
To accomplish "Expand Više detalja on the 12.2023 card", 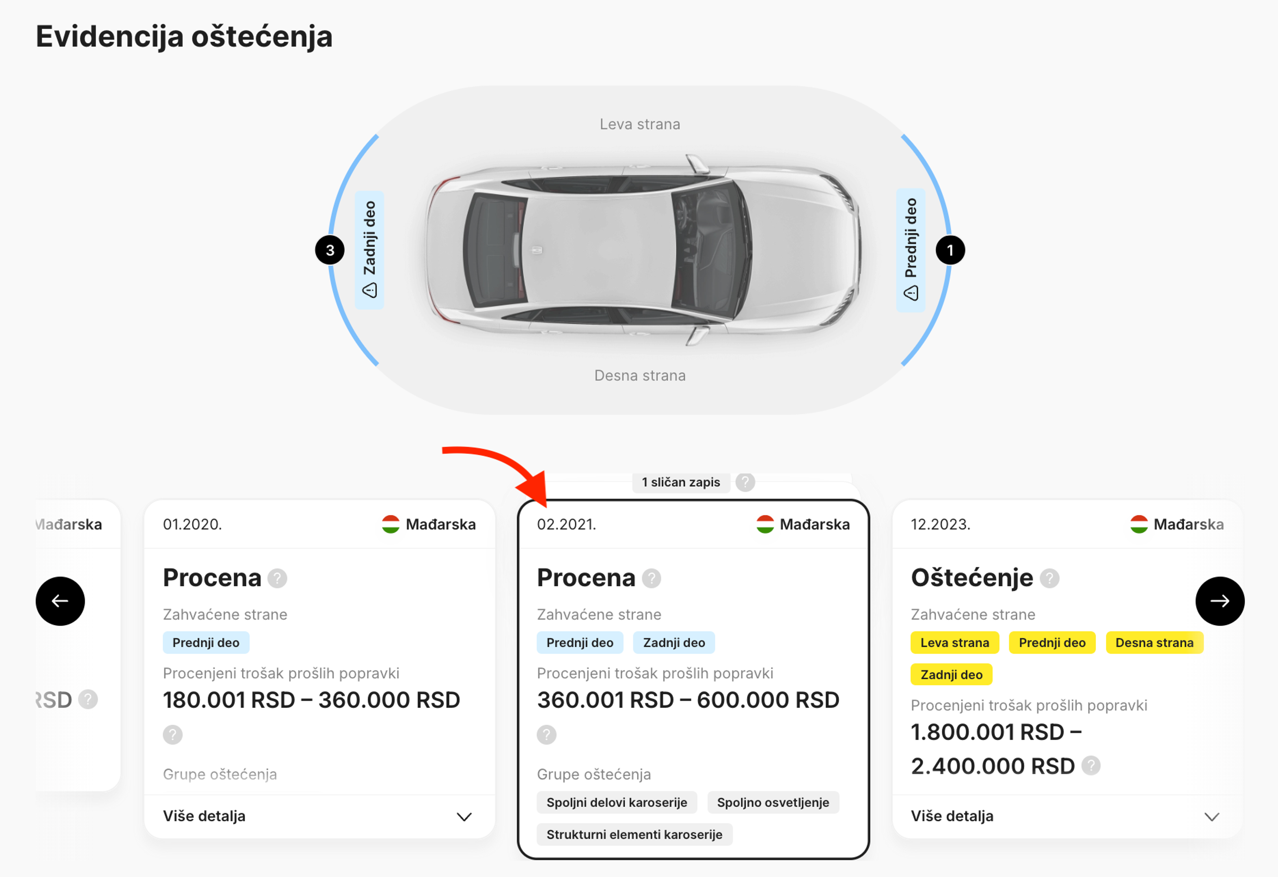I will [x=1067, y=816].
